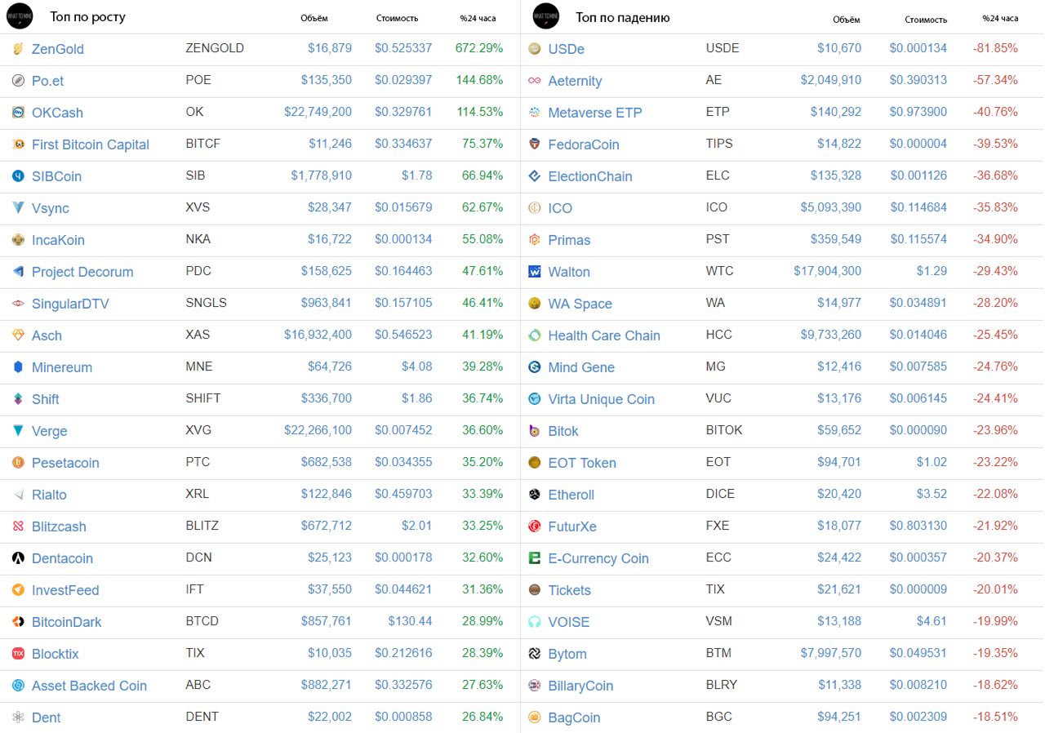The height and width of the screenshot is (733, 1045).
Task: Click the Топ по падению heading
Action: 623,17
